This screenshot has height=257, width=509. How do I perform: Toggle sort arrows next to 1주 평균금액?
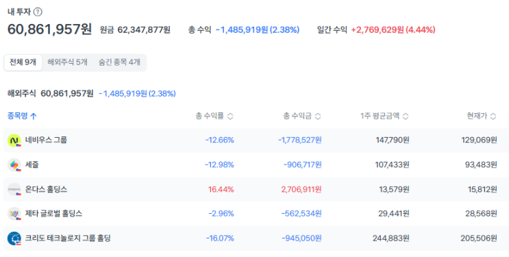[x=406, y=117]
